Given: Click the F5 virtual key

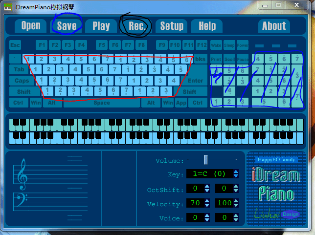Looking at the screenshot, I should click(x=102, y=45).
